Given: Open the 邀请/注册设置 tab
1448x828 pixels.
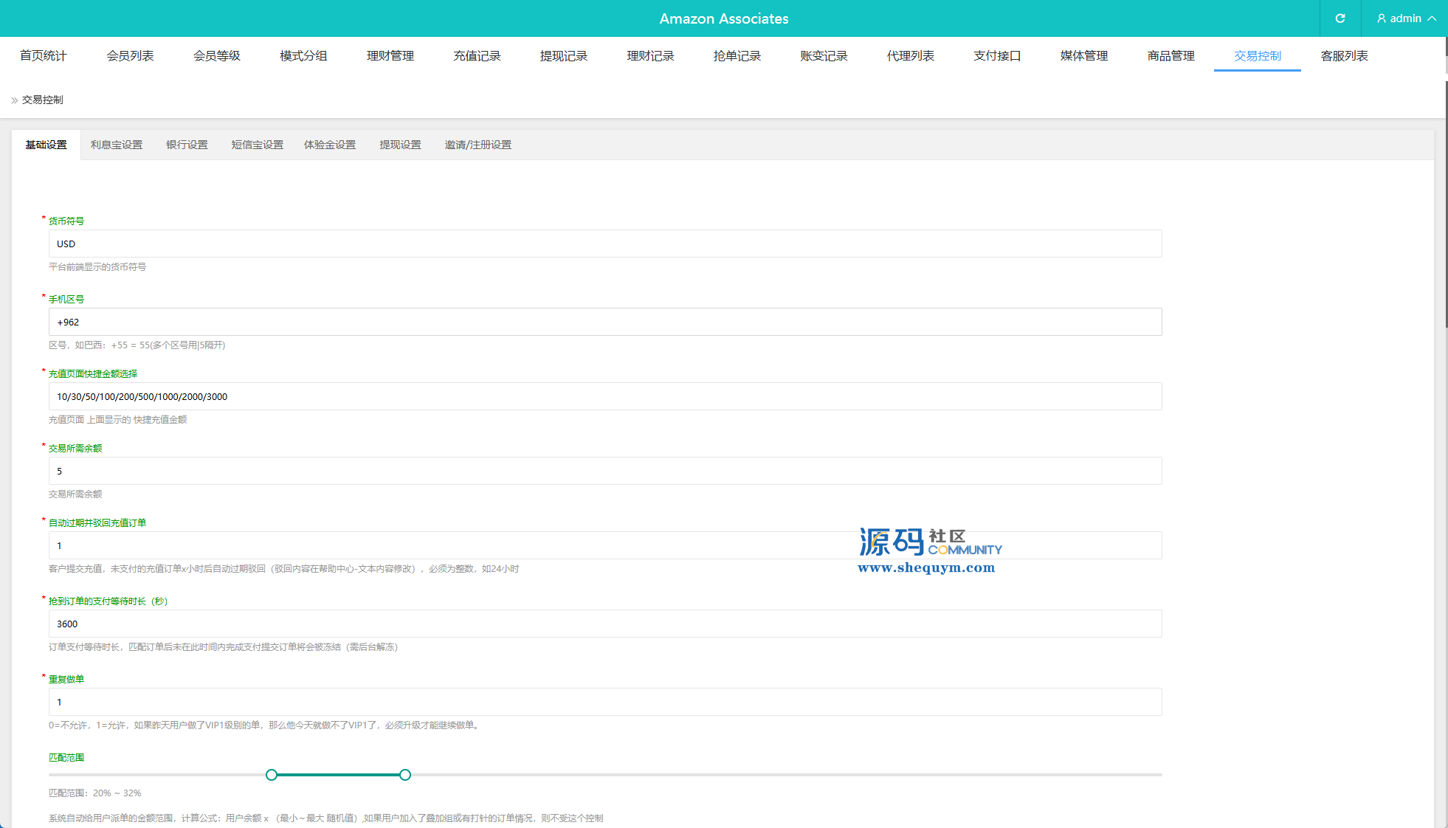Looking at the screenshot, I should click(478, 145).
